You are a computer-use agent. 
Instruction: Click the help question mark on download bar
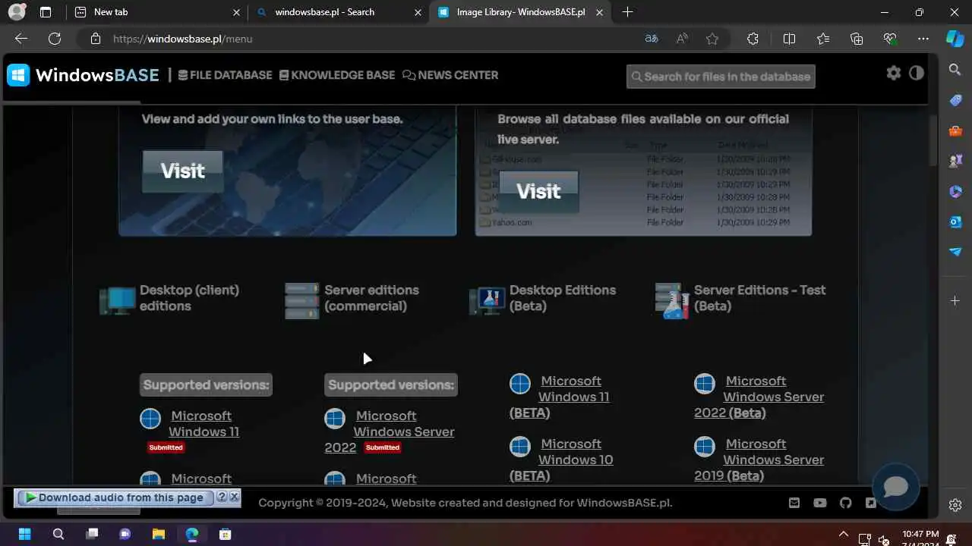(x=222, y=497)
